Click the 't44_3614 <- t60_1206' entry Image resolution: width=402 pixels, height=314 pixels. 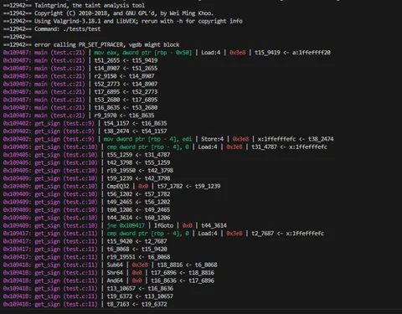click(138, 218)
